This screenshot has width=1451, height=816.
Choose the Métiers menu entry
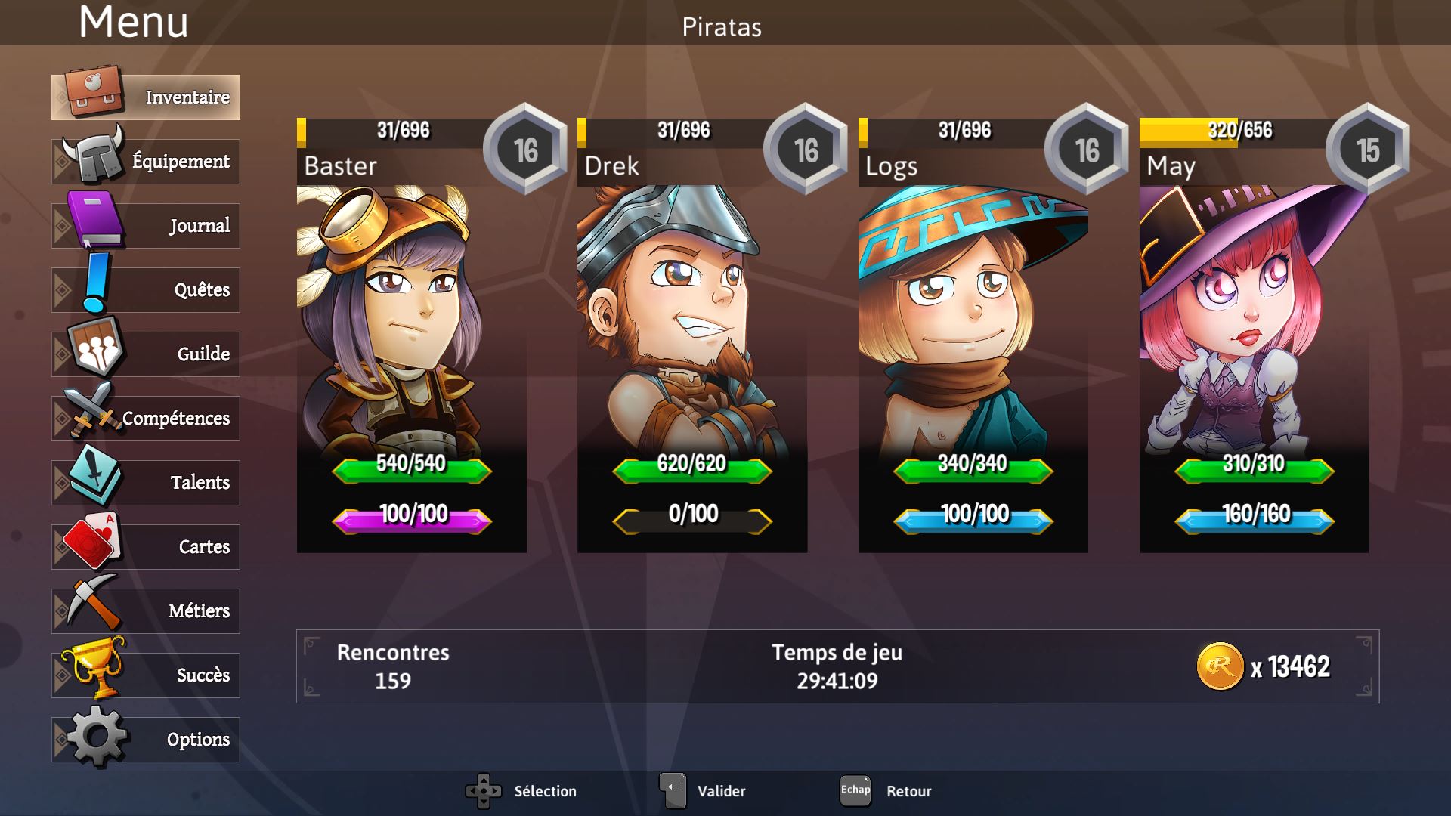click(146, 611)
